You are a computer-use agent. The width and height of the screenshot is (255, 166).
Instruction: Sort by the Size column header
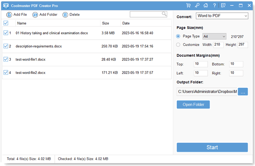pos(106,23)
